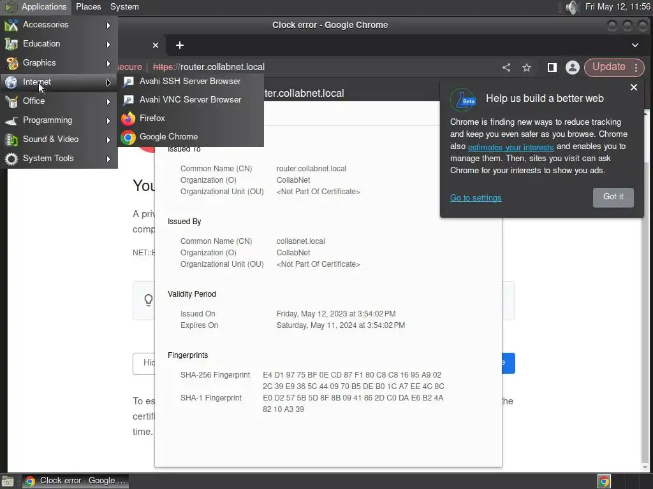Screen dimensions: 653x489
Task: Expand the Education submenu arrow
Action: point(108,45)
